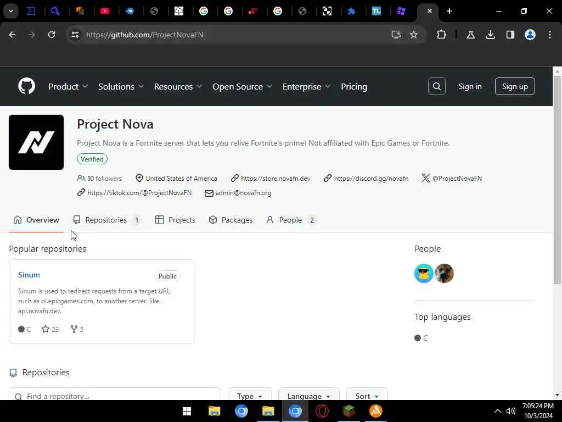Click the Project Nova organization avatar
Screen dimensions: 562x422
36,142
